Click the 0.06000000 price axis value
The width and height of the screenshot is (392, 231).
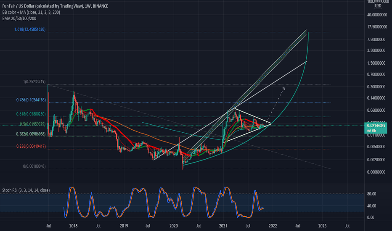[x=376, y=110]
